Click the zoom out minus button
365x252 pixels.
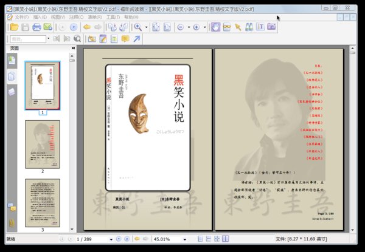[181, 27]
